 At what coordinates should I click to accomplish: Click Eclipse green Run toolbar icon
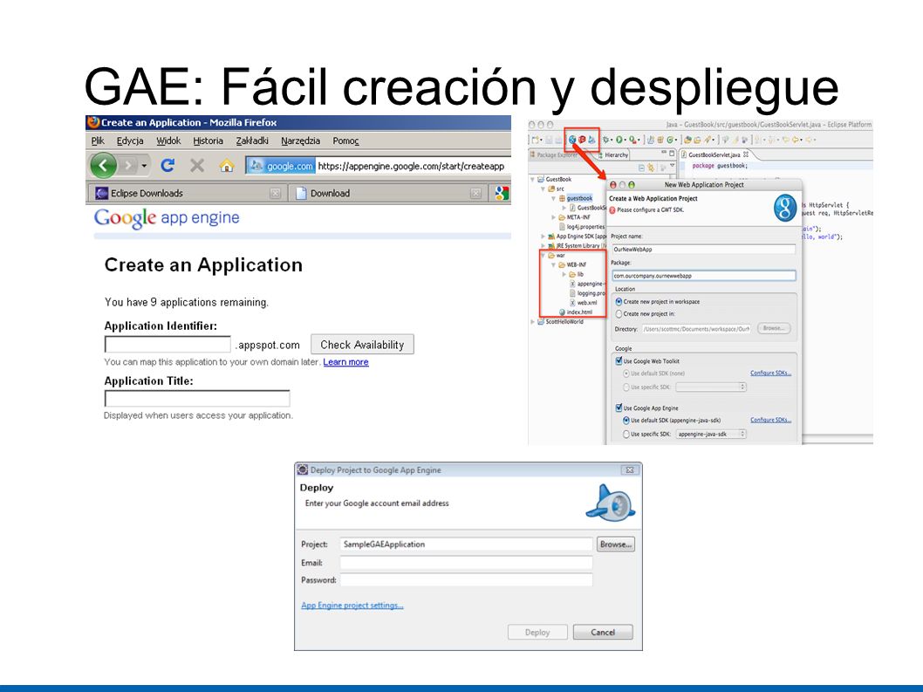(x=619, y=140)
